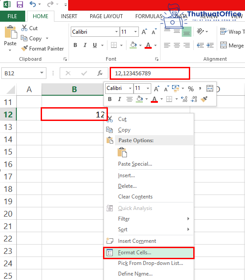Expand Font group dialog launcher

click(157, 59)
